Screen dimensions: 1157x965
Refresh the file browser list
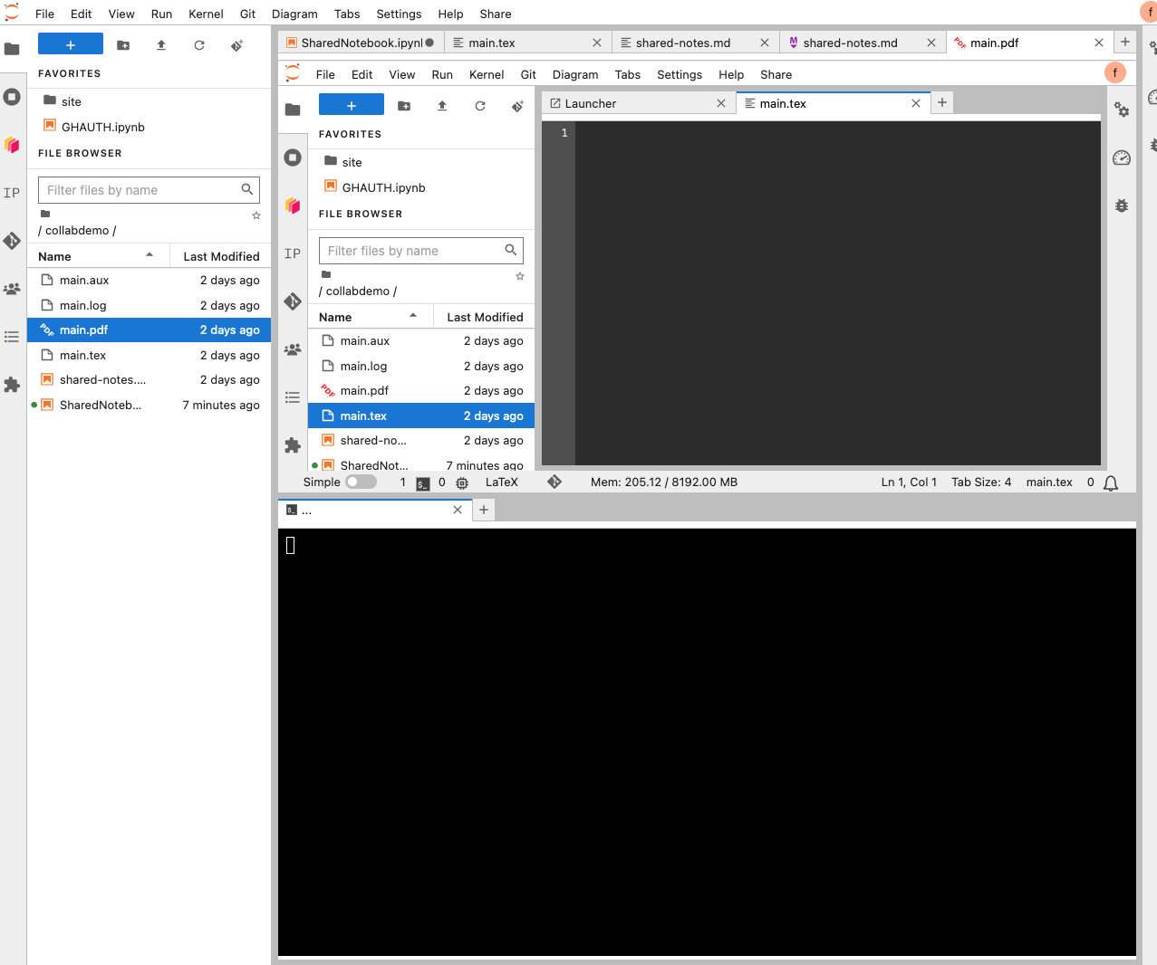199,44
